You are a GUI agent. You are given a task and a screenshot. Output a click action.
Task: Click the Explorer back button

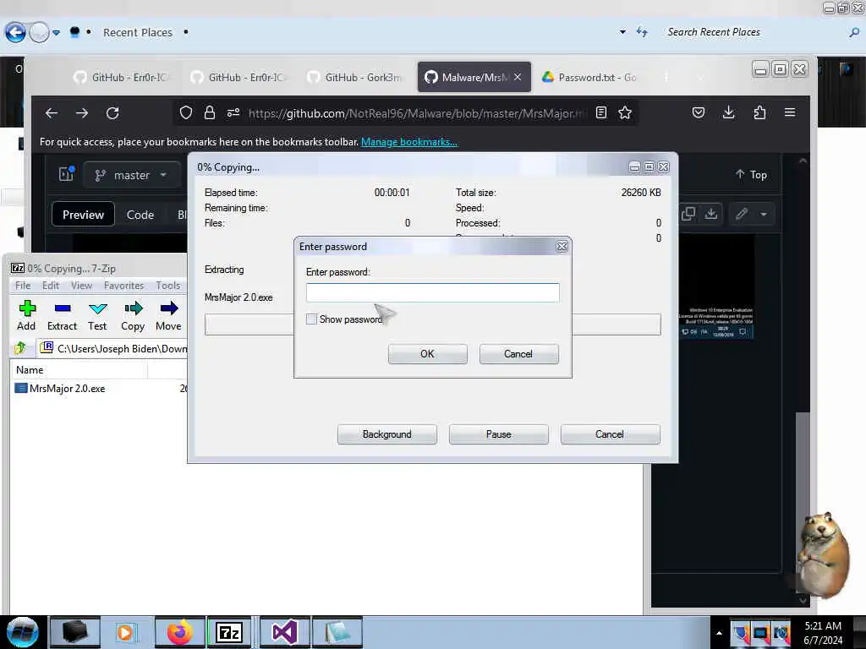click(15, 33)
